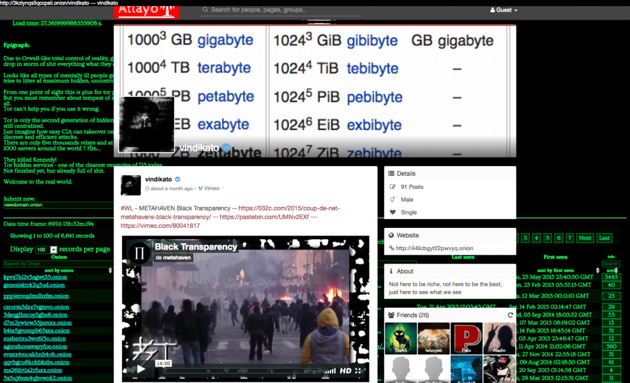Open friend Felix's profile thumbnail
Viewport: 630px width, 383px height.
[466, 338]
